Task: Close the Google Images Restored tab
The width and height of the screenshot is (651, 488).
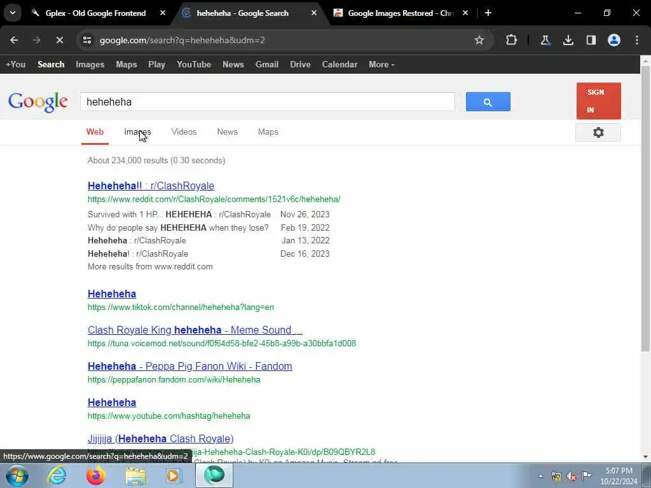Action: click(465, 13)
